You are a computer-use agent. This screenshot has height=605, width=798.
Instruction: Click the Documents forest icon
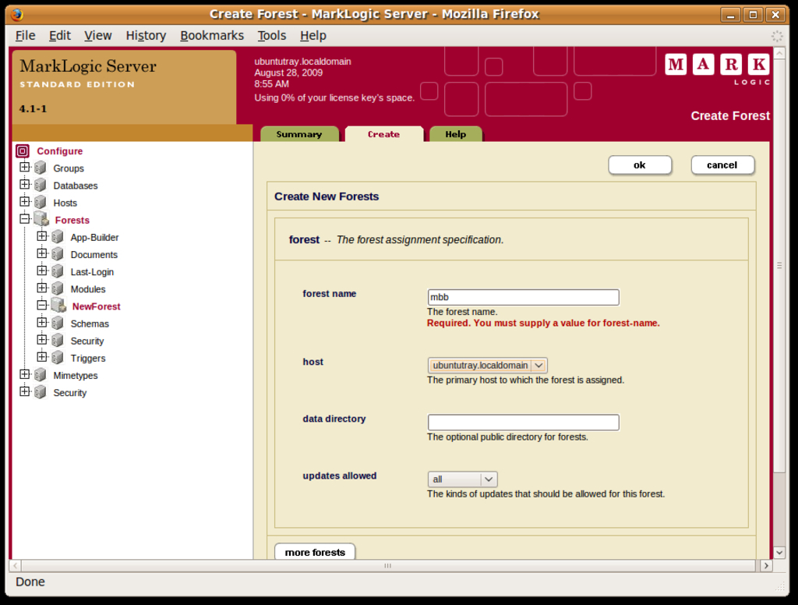coord(58,255)
